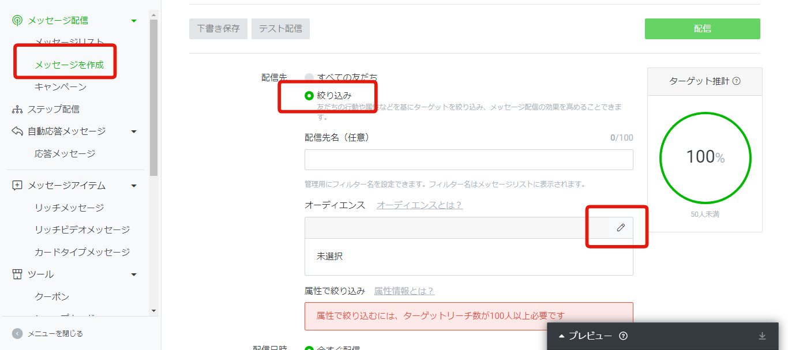Click the green 配信 button

click(703, 29)
